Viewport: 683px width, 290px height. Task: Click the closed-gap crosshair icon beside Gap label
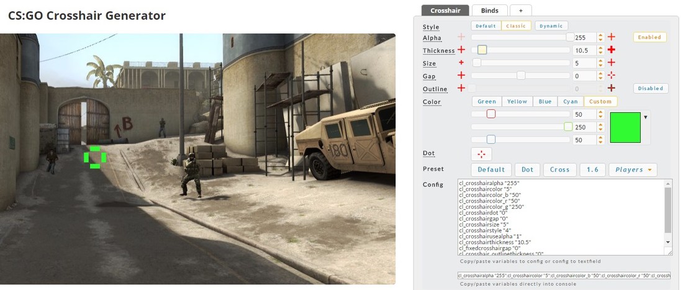click(x=461, y=75)
